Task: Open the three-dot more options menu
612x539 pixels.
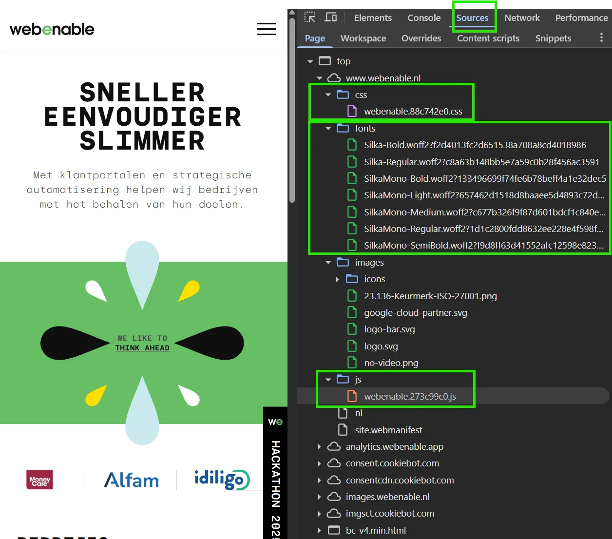Action: tap(601, 38)
